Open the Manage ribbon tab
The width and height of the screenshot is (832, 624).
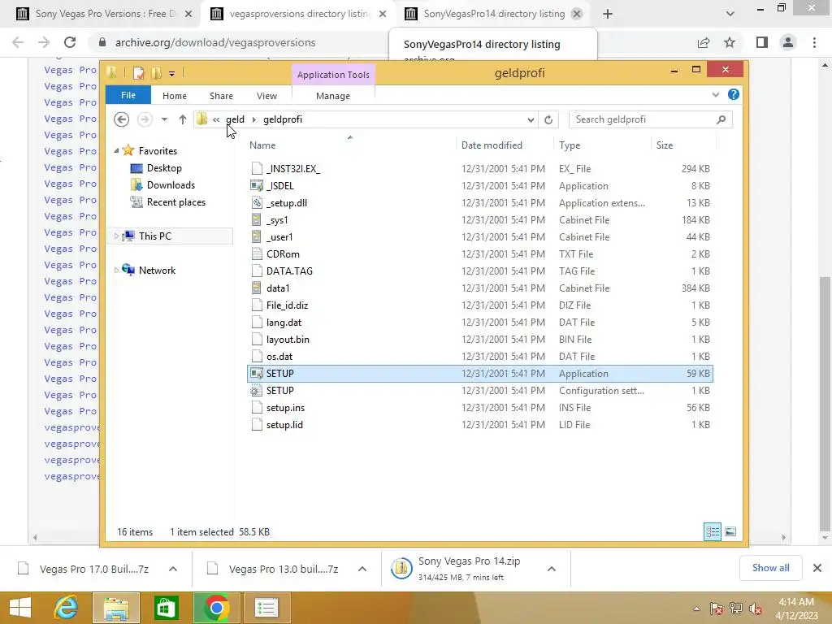coord(332,96)
